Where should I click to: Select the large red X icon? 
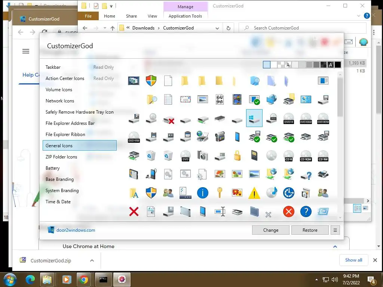pyautogui.click(x=134, y=212)
